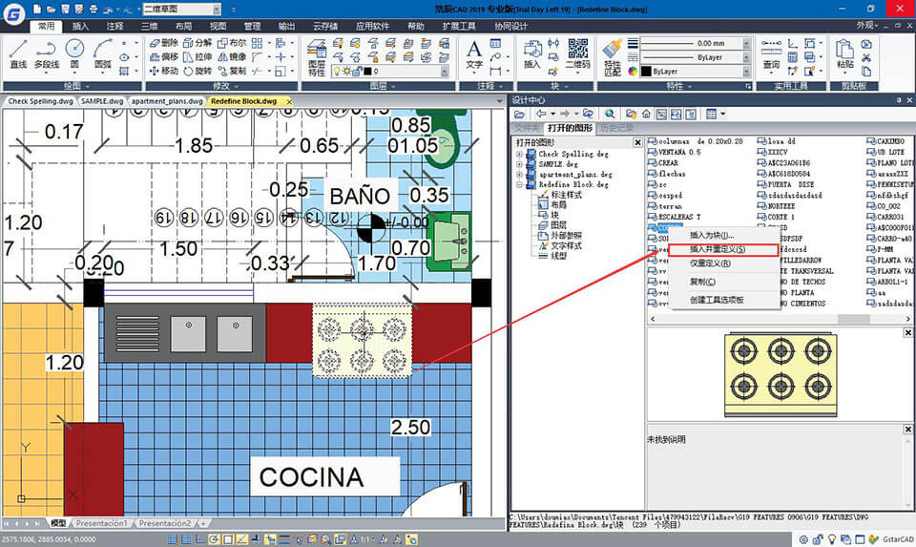916x547 pixels.
Task: Click the 镜像 mirror button
Action: coord(232,56)
